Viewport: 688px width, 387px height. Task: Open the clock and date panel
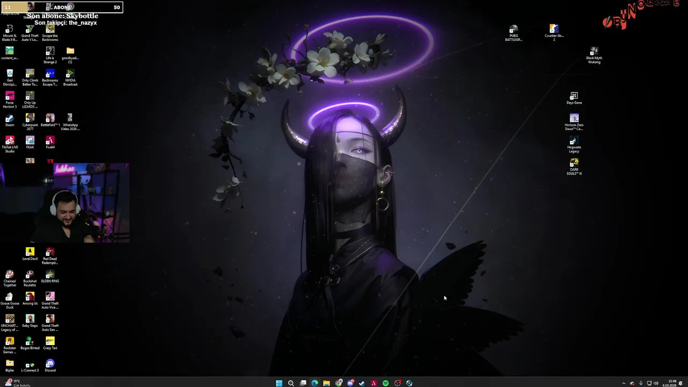pos(669,383)
